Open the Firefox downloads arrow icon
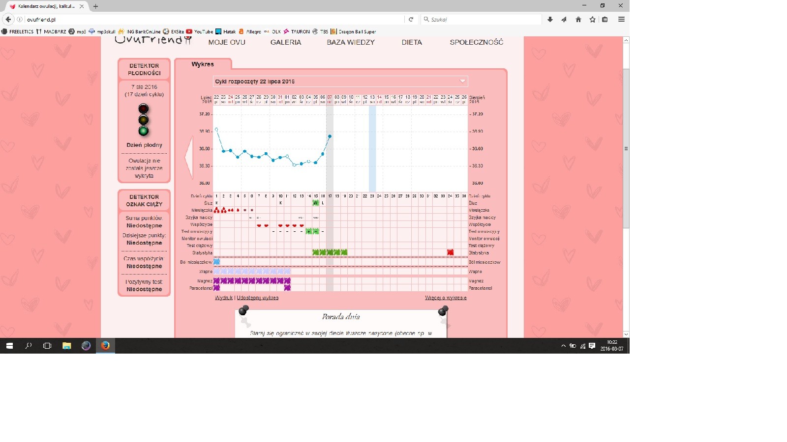The image size is (787, 442). [x=550, y=19]
